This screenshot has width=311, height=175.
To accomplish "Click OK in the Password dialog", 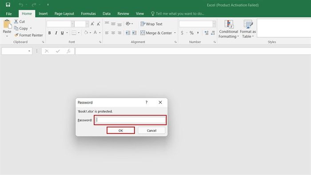I will pos(120,131).
